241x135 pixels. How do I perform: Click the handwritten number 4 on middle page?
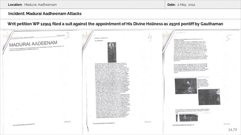[x=149, y=37]
